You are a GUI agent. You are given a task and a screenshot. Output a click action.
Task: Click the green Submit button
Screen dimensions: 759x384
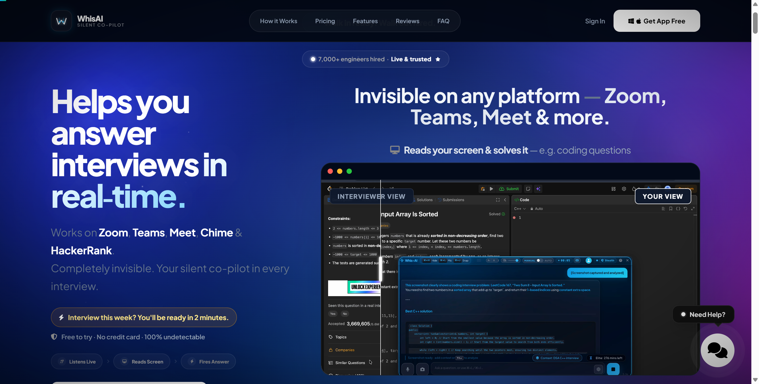coord(509,189)
